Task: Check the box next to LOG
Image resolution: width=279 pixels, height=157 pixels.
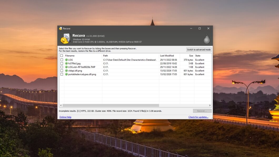Action: (62, 60)
